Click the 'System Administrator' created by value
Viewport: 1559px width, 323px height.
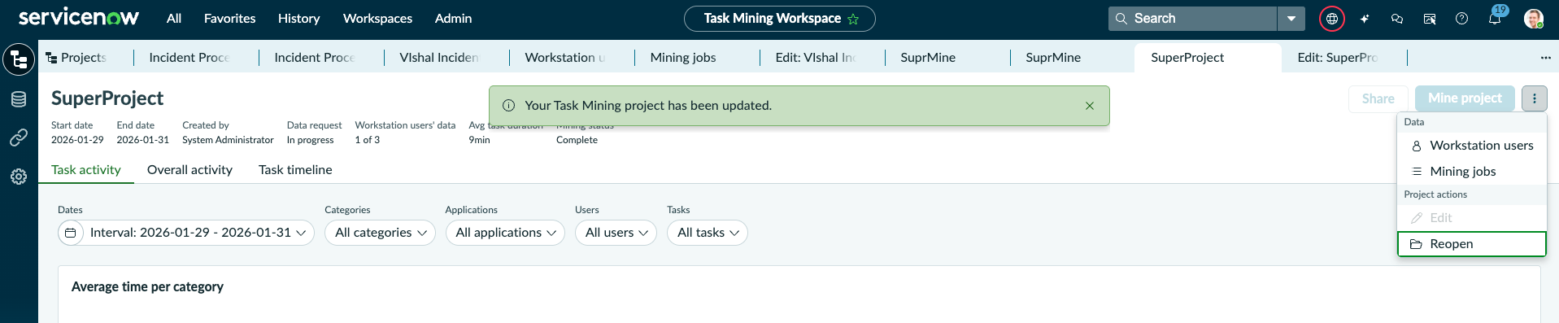(x=228, y=140)
